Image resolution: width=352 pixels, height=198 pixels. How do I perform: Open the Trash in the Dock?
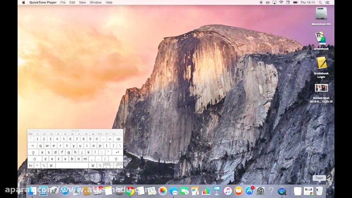click(x=319, y=191)
